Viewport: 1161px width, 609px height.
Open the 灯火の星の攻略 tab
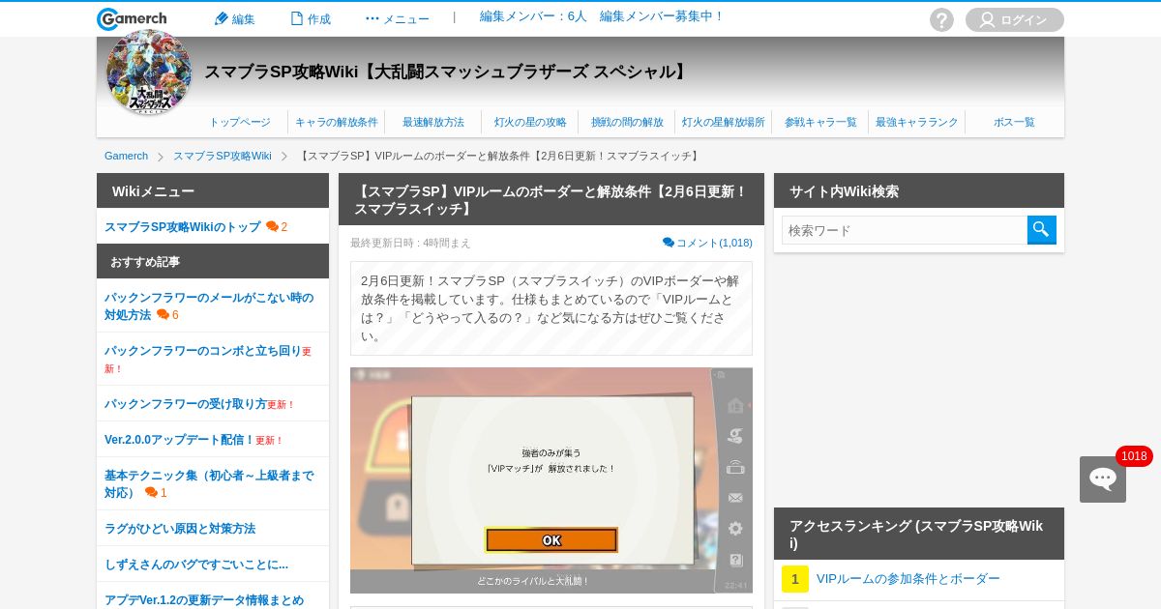(x=530, y=122)
